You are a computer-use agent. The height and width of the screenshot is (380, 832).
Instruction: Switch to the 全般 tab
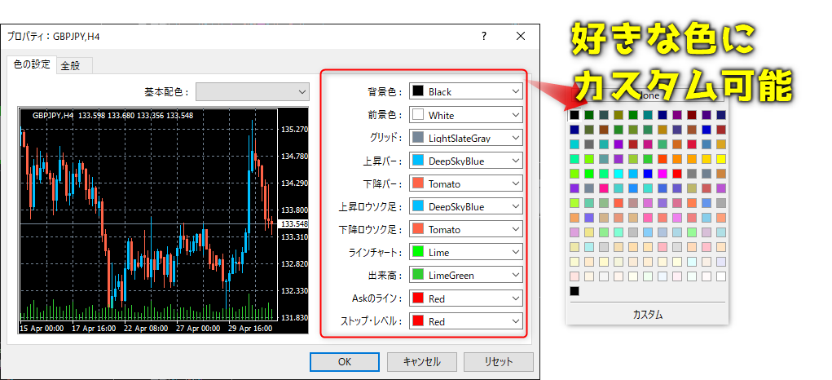click(x=74, y=66)
